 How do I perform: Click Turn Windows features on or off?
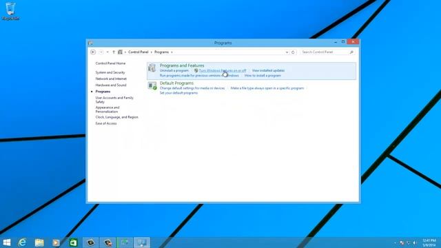[223, 70]
